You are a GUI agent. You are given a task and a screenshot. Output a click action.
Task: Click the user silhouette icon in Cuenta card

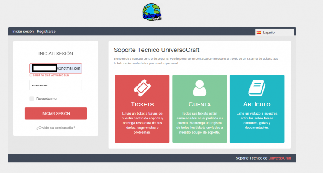coord(199,88)
